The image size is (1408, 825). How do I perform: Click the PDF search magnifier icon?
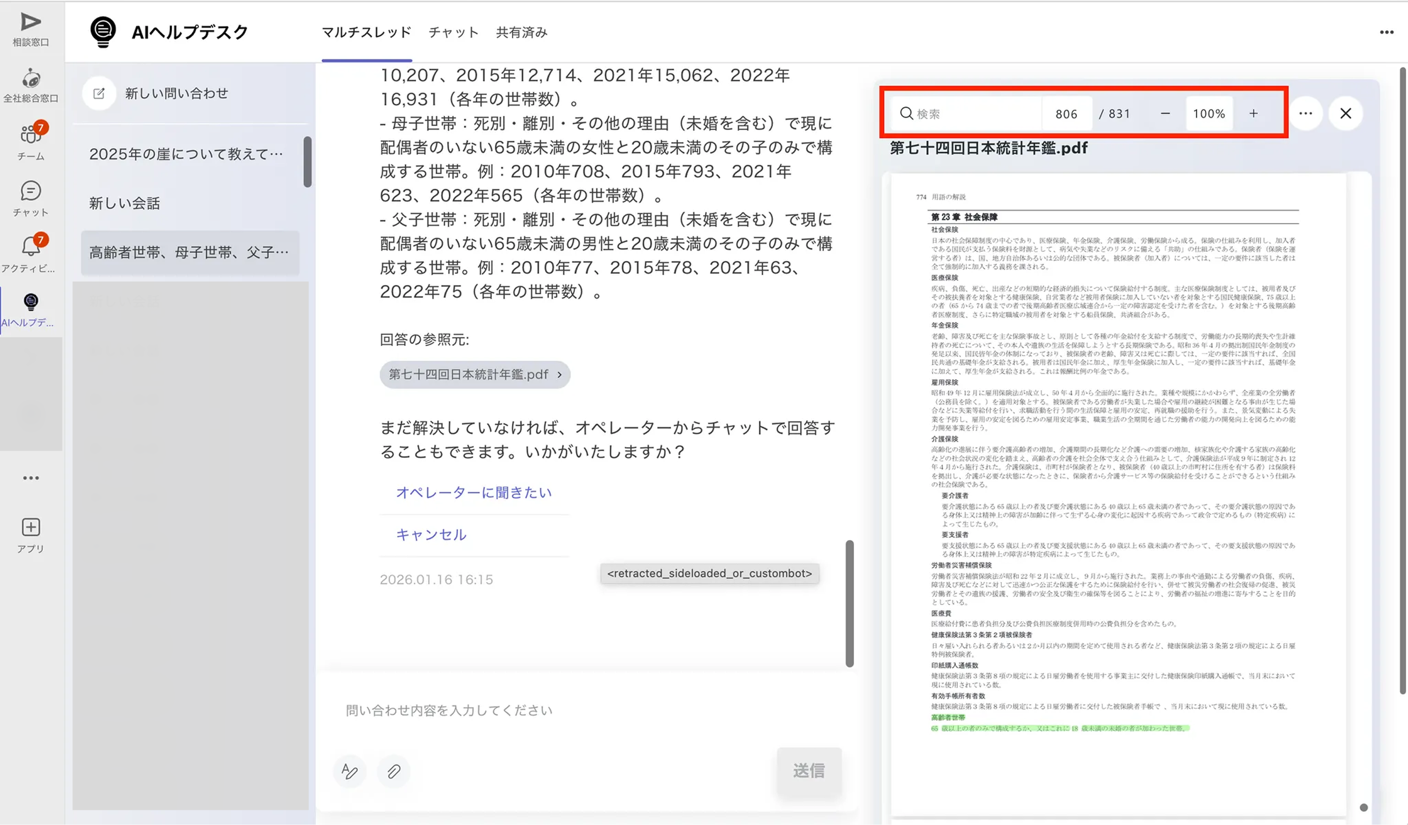[906, 113]
